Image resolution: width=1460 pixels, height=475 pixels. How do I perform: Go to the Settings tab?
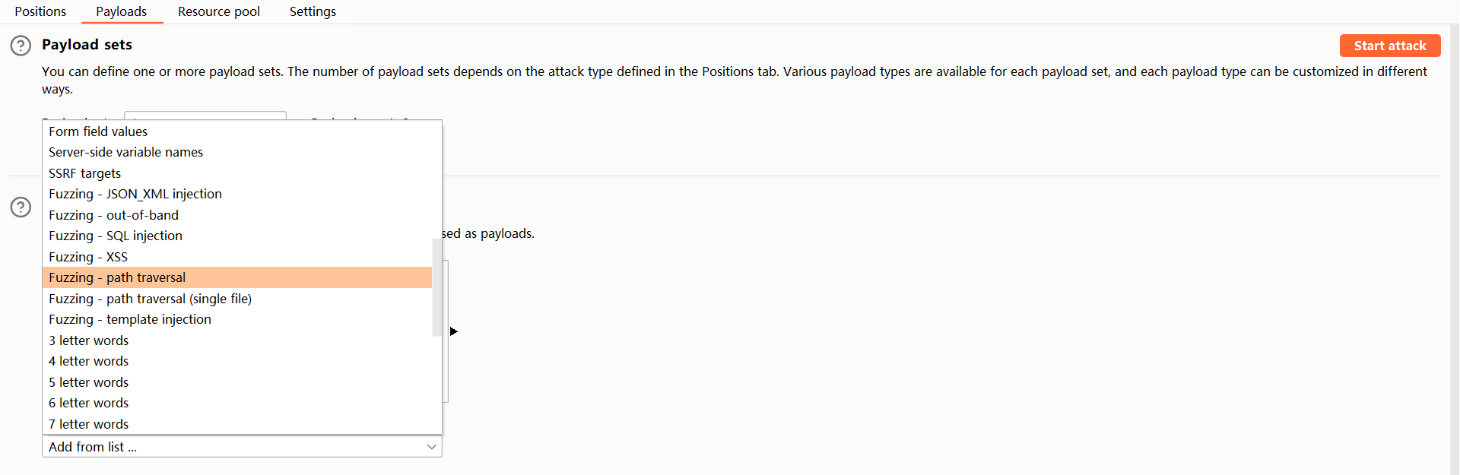coord(313,11)
